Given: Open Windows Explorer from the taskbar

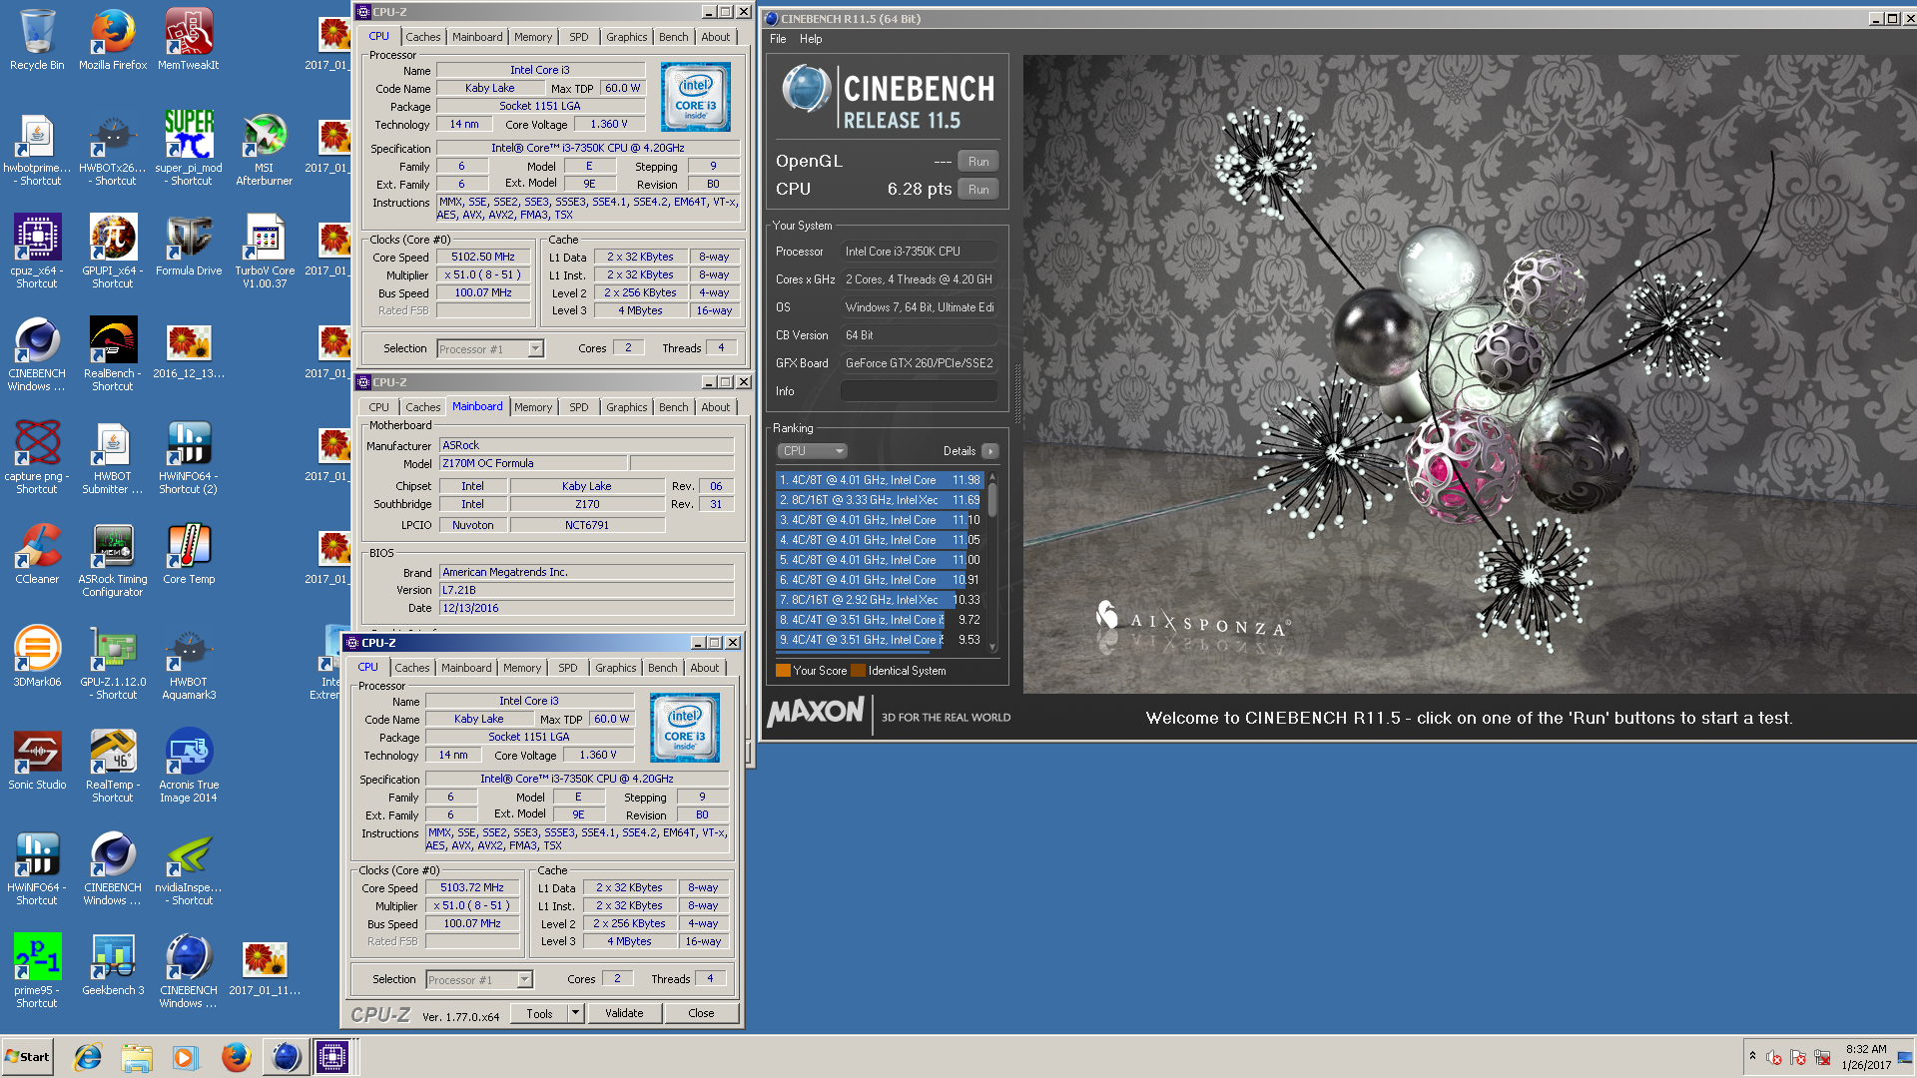Looking at the screenshot, I should pos(137,1057).
